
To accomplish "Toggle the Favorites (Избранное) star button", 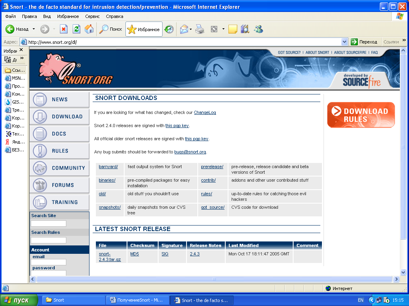I will coord(144,29).
